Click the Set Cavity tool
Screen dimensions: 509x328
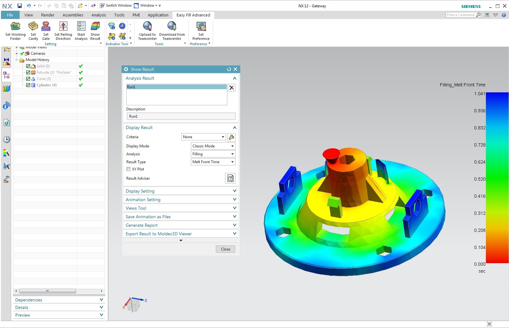click(x=33, y=31)
